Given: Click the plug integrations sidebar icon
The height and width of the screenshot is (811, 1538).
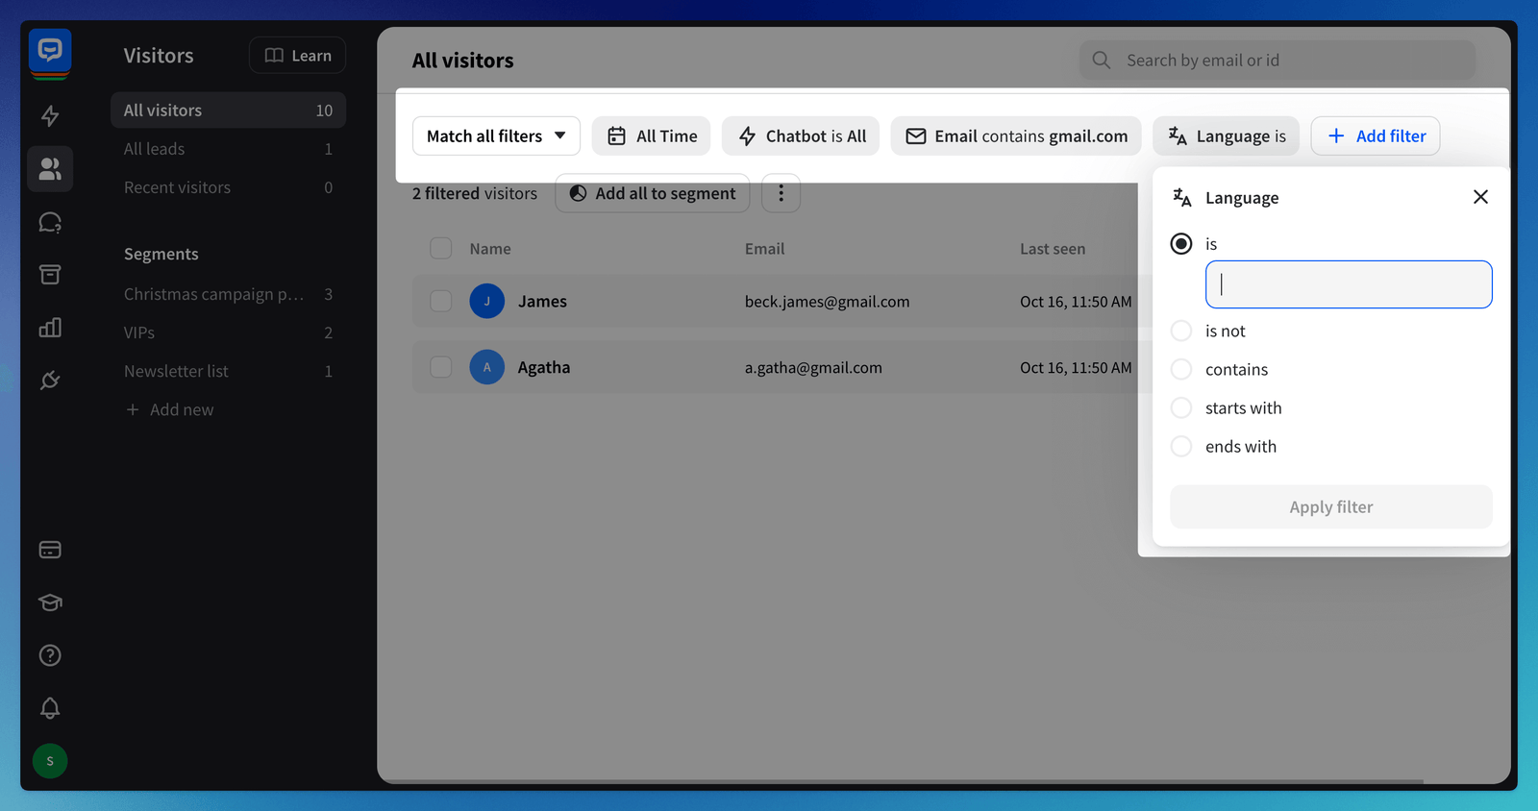Looking at the screenshot, I should [x=50, y=381].
